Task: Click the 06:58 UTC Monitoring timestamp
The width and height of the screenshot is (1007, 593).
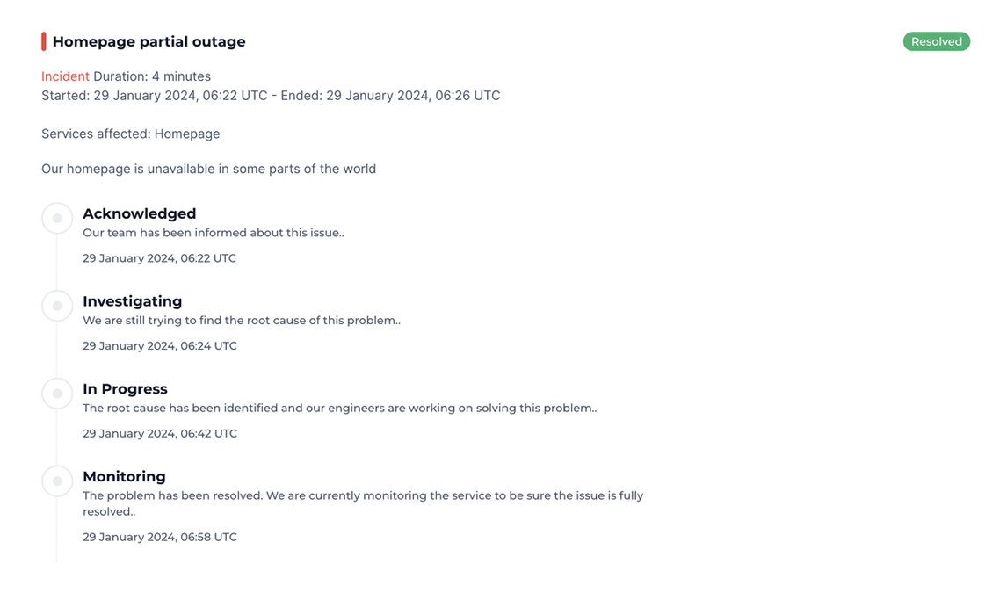Action: coord(160,537)
